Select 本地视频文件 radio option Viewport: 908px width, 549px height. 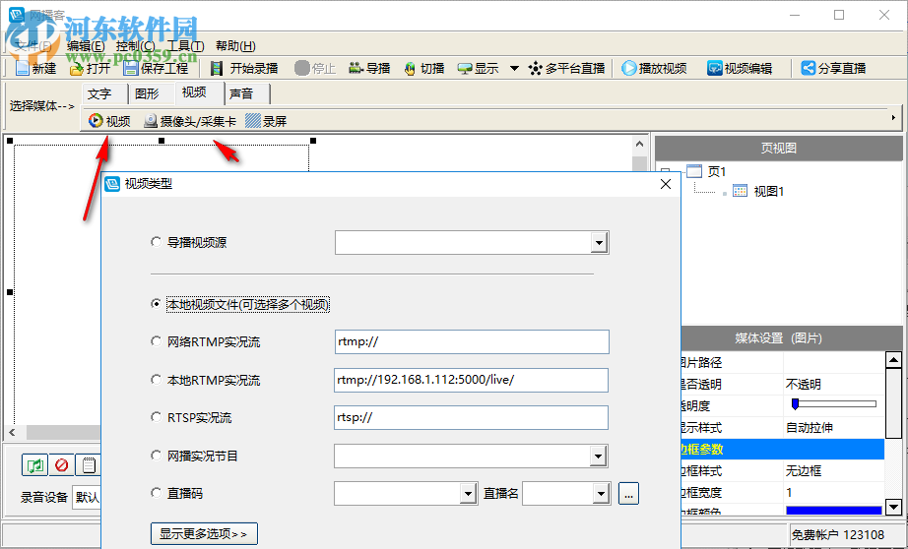coord(156,304)
